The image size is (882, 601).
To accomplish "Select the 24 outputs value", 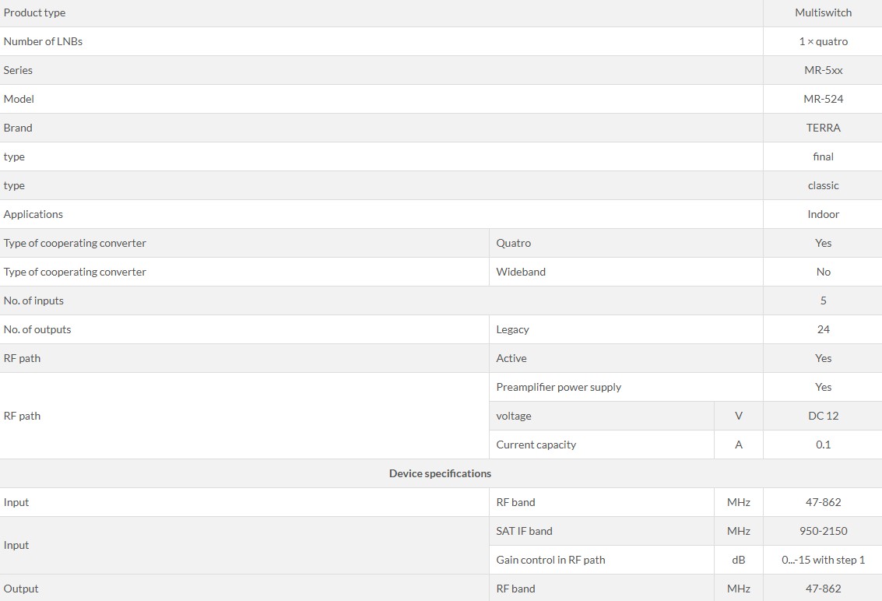I will tap(823, 329).
